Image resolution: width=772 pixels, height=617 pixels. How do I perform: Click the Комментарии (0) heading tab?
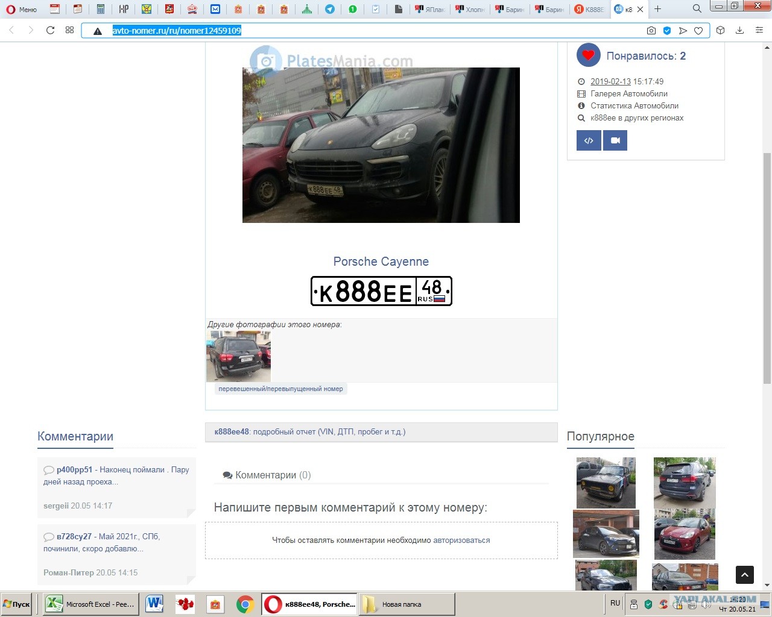[267, 475]
